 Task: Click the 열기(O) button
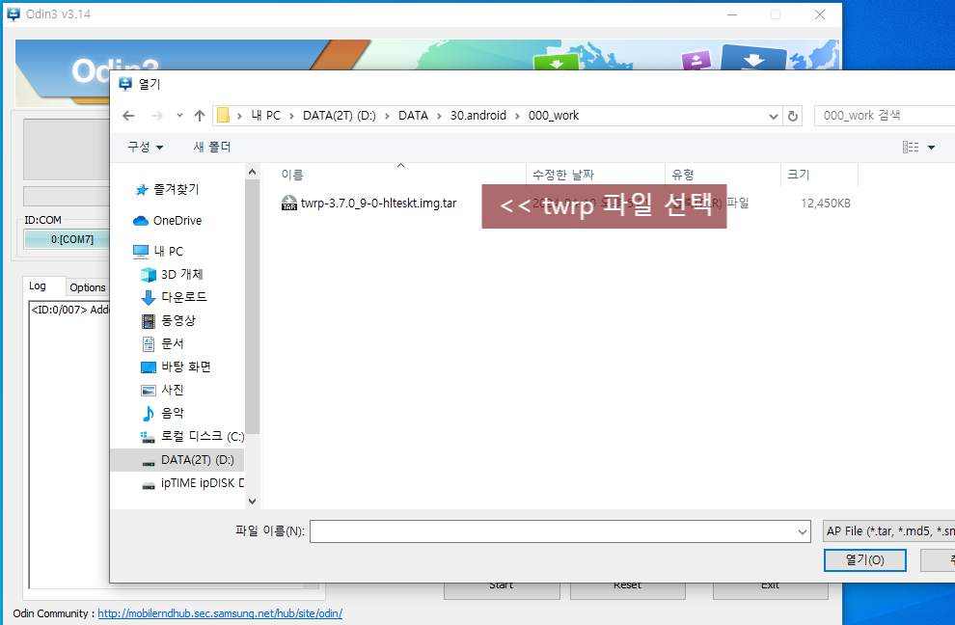pos(865,559)
